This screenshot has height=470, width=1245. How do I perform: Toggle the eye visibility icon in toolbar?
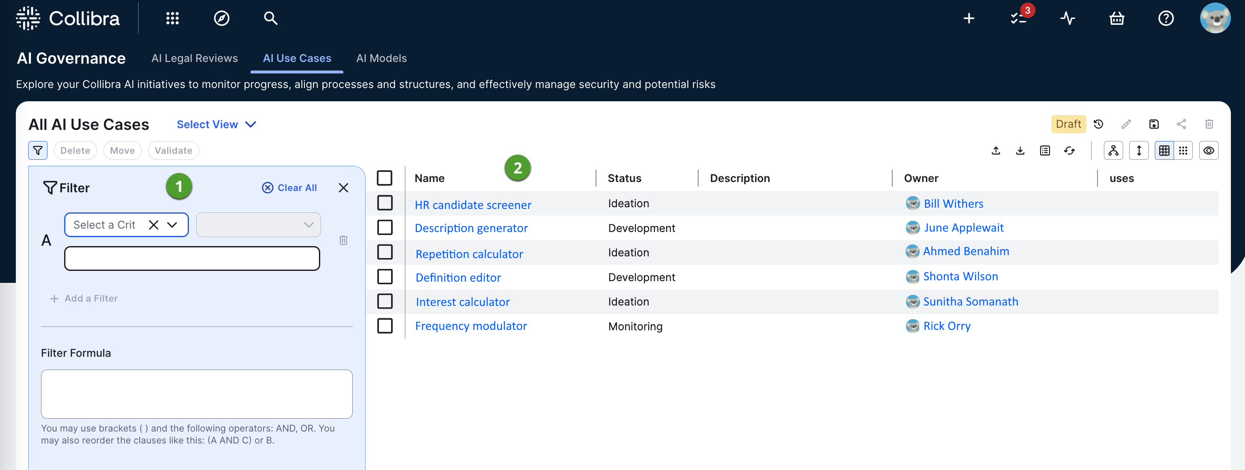pos(1208,151)
